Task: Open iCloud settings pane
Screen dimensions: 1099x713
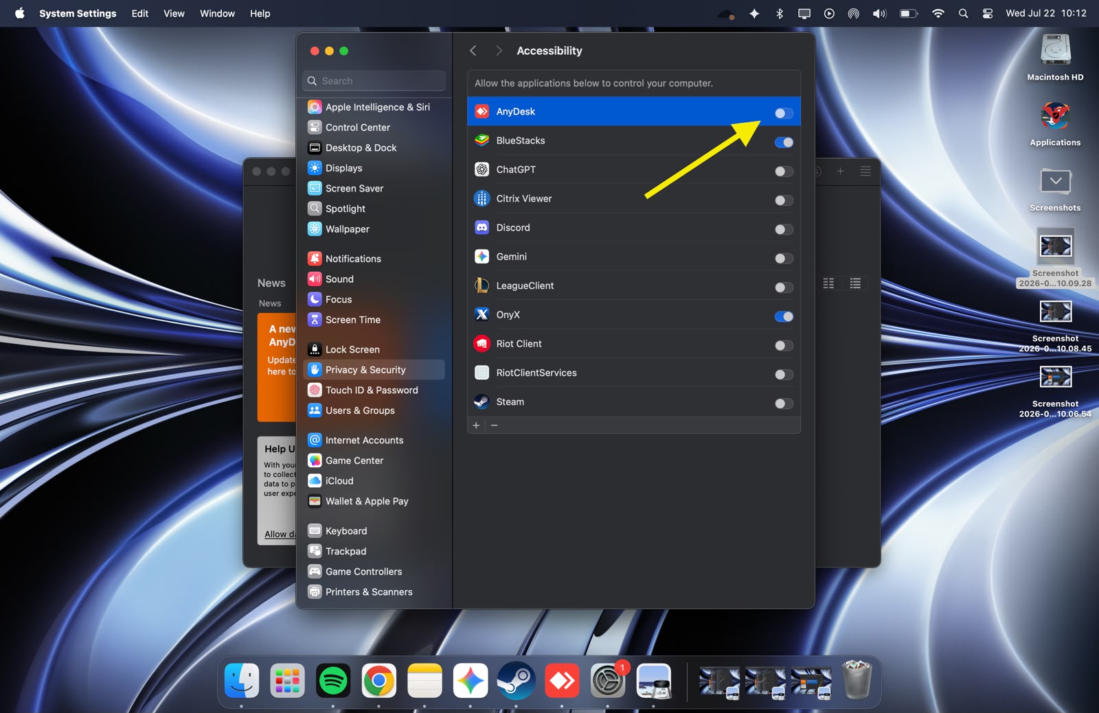Action: (x=374, y=481)
